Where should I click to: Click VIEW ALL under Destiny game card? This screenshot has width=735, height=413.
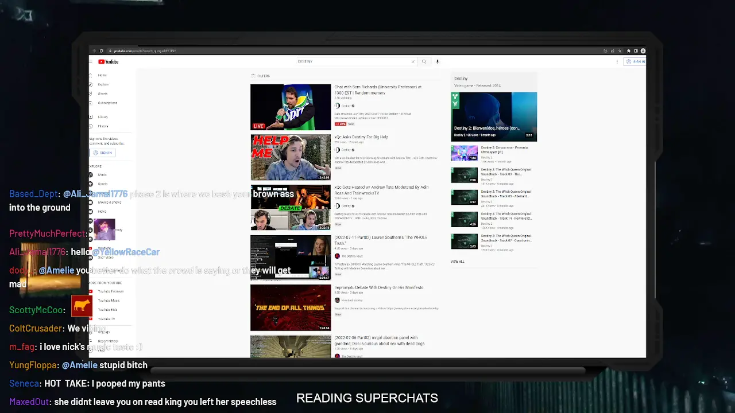(x=457, y=262)
